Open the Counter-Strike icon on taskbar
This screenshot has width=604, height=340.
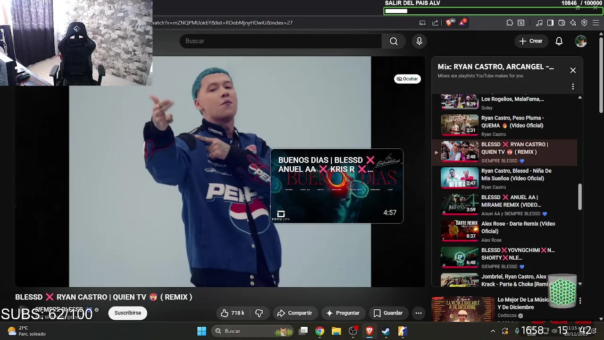[403, 331]
